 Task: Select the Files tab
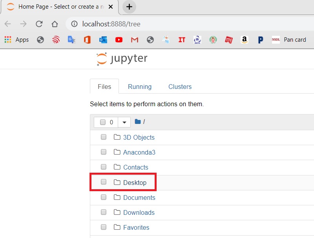[x=104, y=86]
